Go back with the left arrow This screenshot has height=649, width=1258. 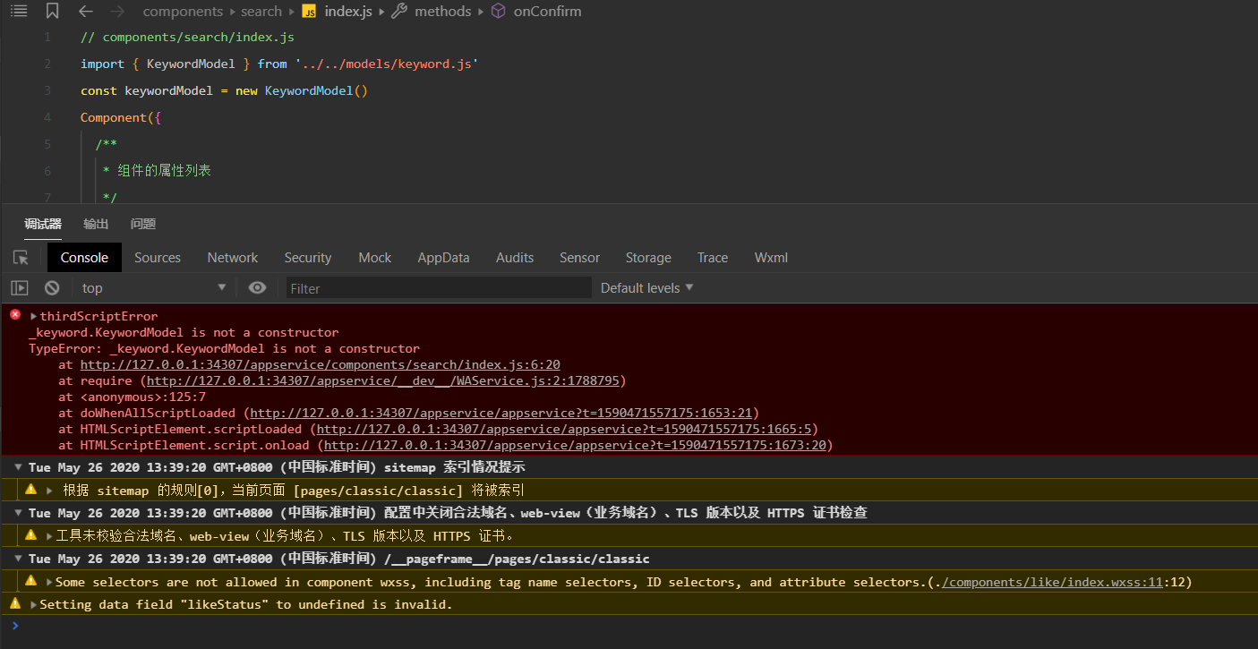[x=86, y=11]
